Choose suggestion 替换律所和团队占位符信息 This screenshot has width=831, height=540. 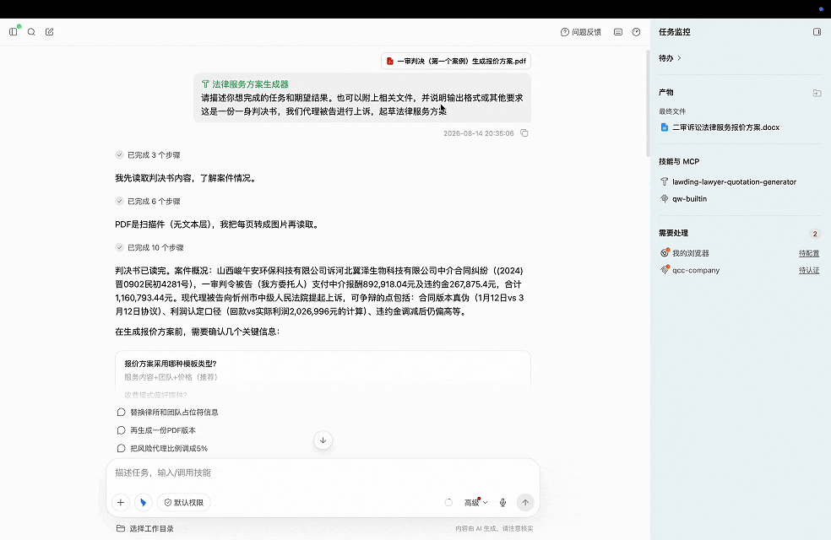pos(167,412)
